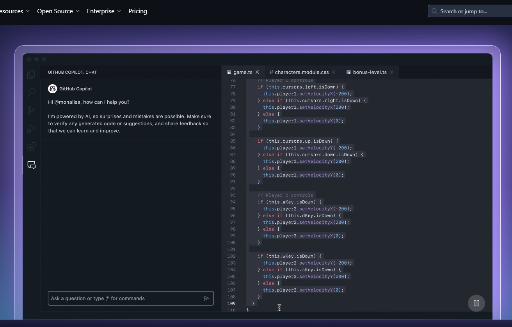Switch to the bonus-level.ts tab
Screen dimensions: 512x327
(x=370, y=72)
